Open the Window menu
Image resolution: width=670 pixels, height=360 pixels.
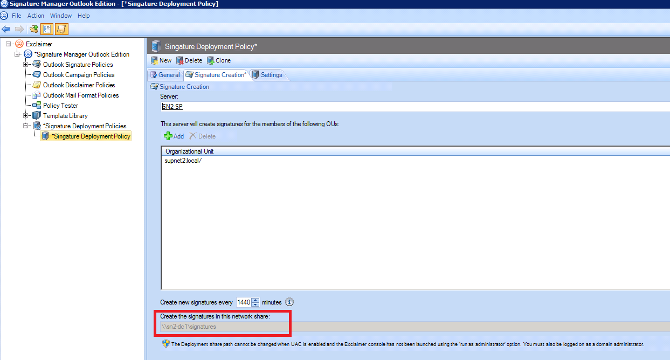click(61, 16)
